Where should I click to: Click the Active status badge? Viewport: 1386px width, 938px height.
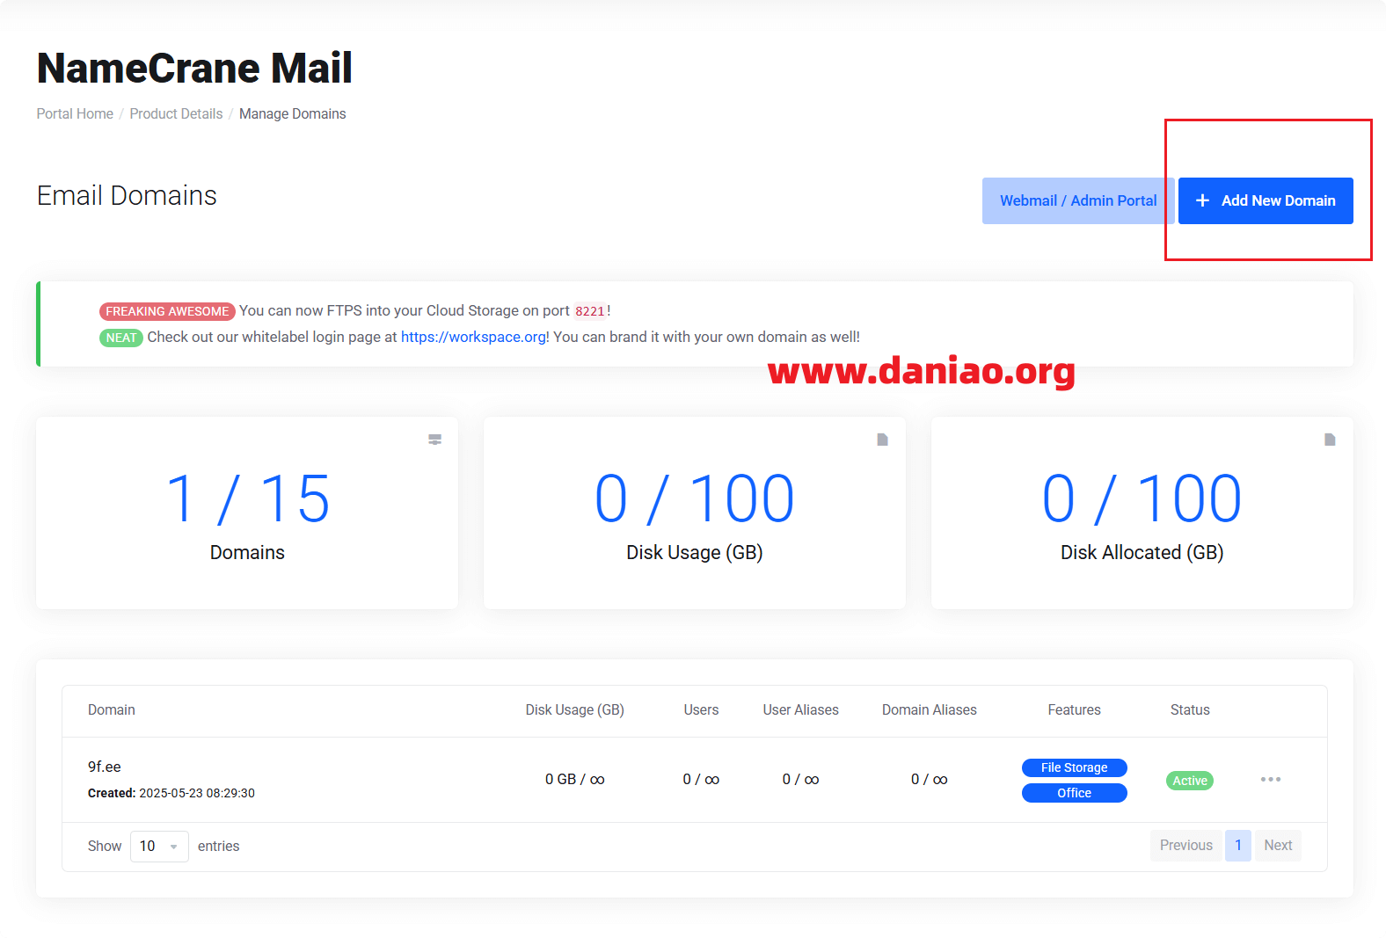(x=1190, y=781)
